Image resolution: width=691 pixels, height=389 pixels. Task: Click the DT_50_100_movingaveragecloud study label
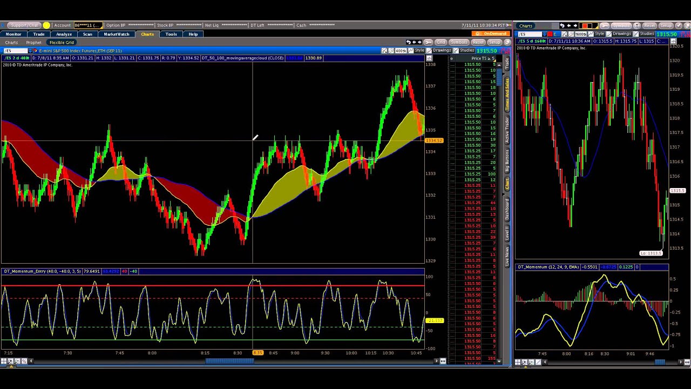point(243,58)
